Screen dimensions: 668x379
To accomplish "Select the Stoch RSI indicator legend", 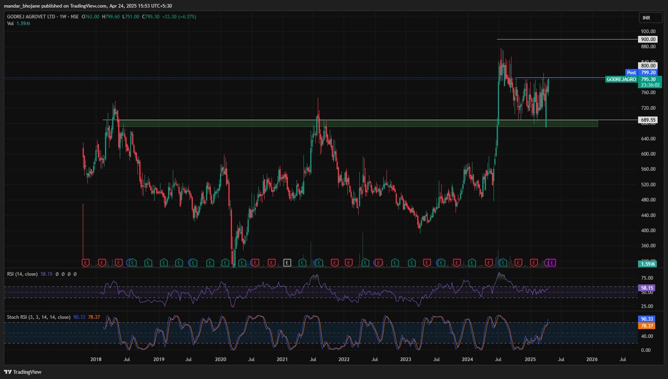I will [x=38, y=317].
